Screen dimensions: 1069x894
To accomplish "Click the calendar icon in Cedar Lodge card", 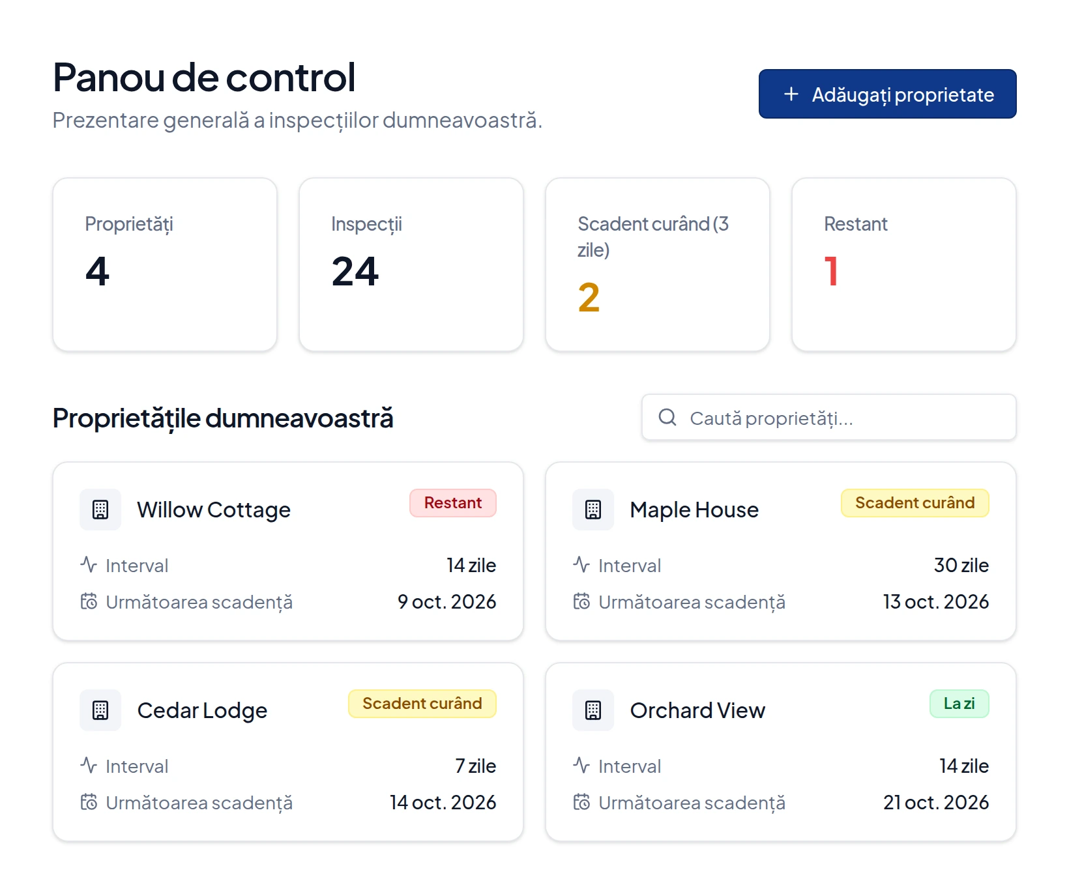I will tap(89, 801).
